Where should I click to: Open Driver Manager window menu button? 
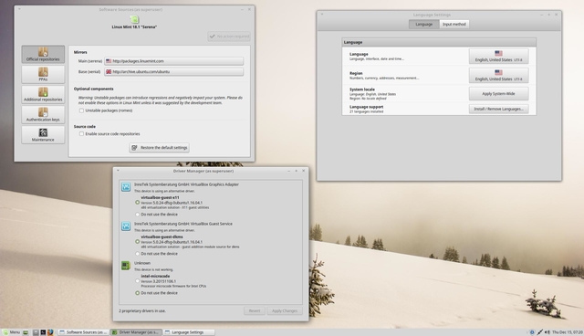pos(118,171)
